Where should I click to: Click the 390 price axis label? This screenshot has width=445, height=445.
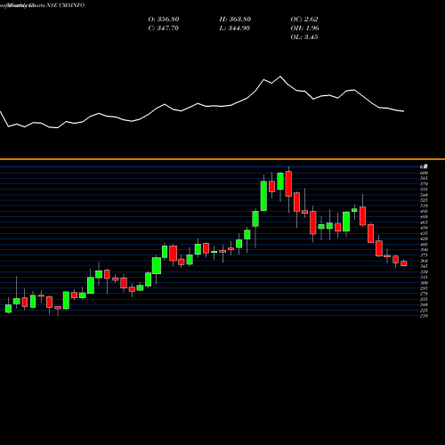(x=424, y=250)
